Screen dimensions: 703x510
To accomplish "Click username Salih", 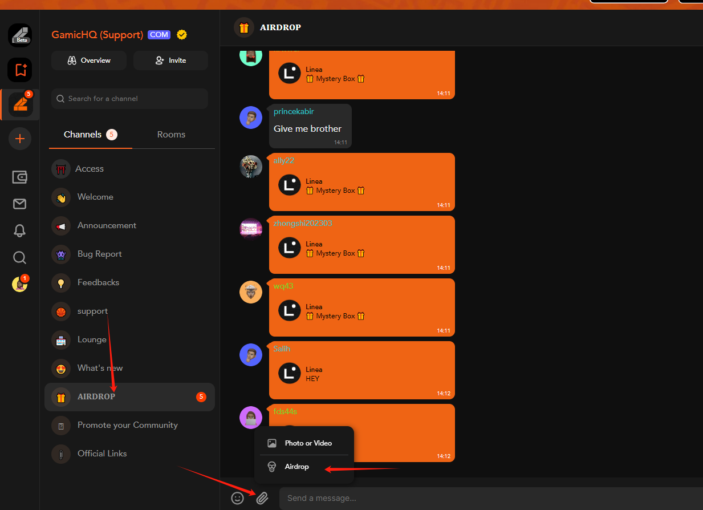I will [x=282, y=349].
